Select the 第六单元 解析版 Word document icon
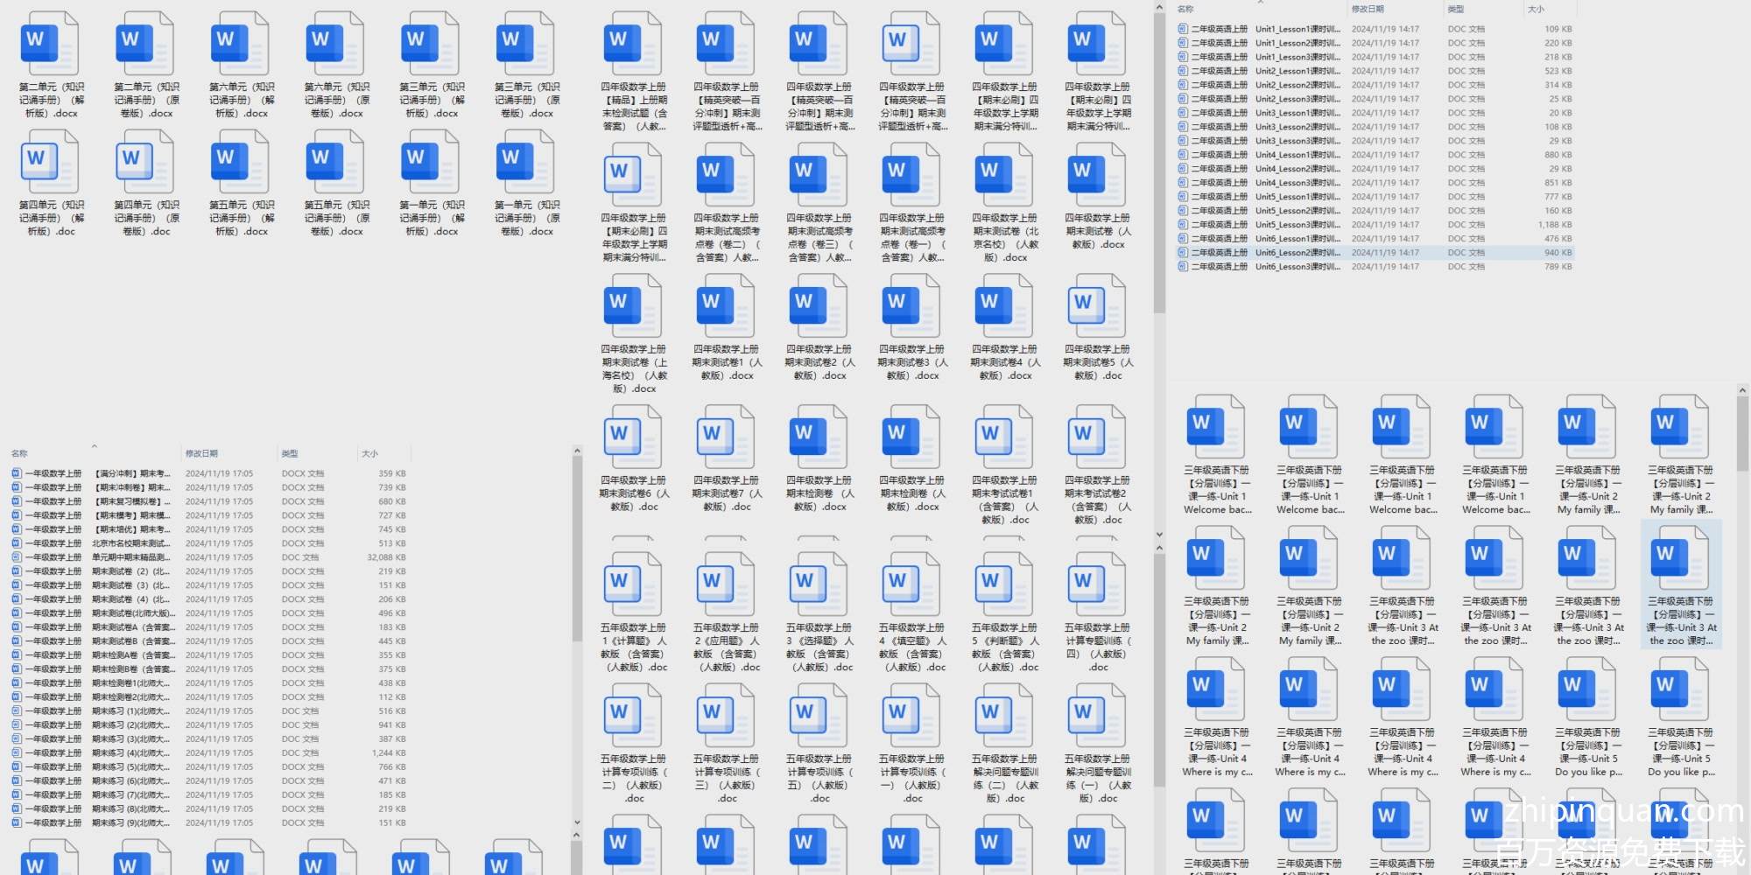Screen dimensions: 1751x875 pos(242,44)
